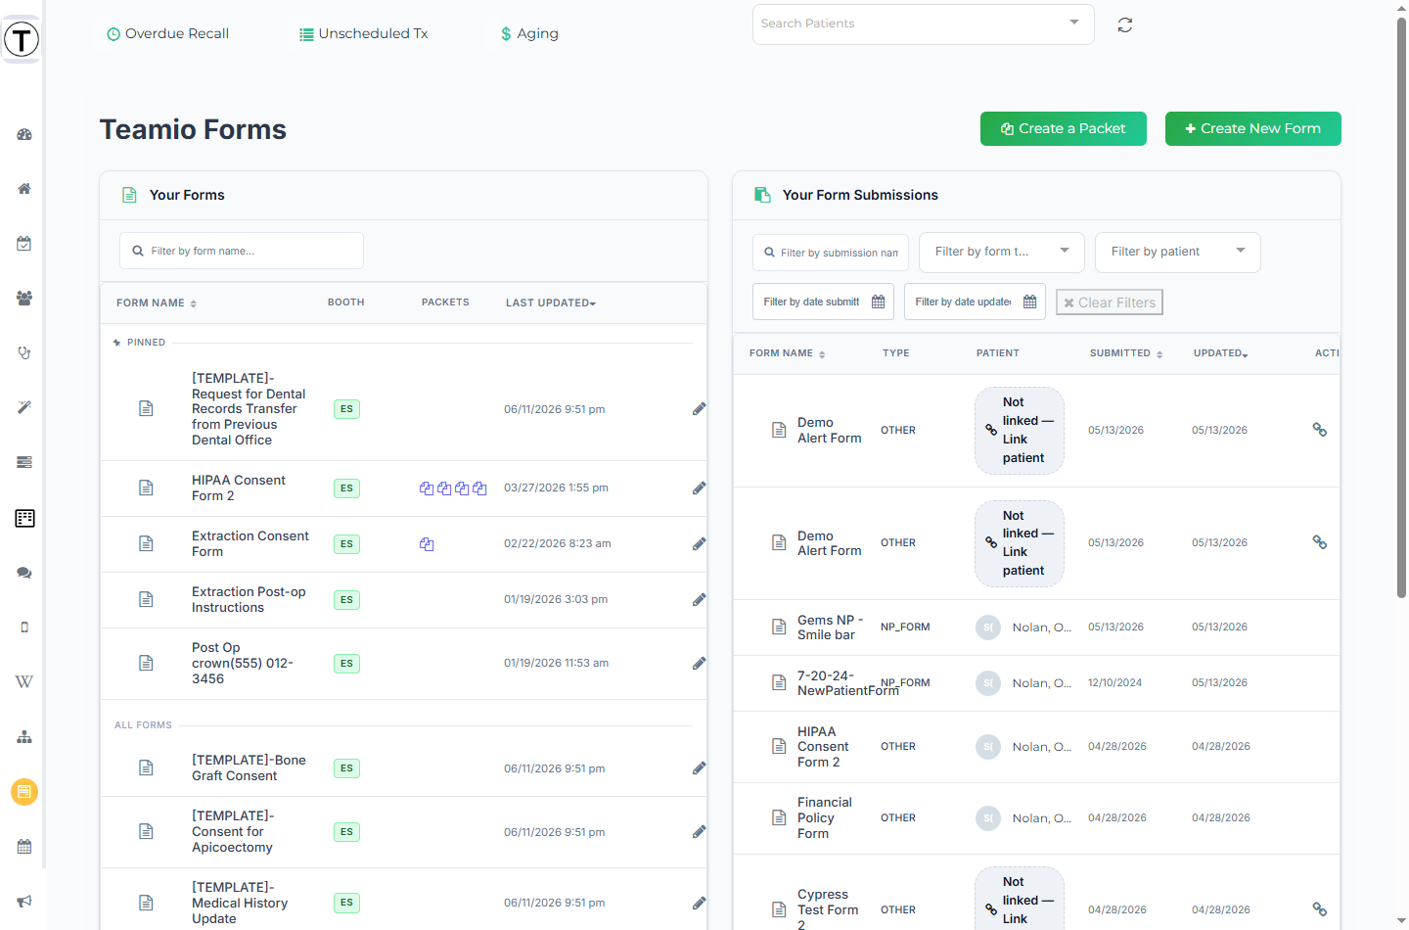1409x930 pixels.
Task: Open the Aging tab
Action: point(529,33)
